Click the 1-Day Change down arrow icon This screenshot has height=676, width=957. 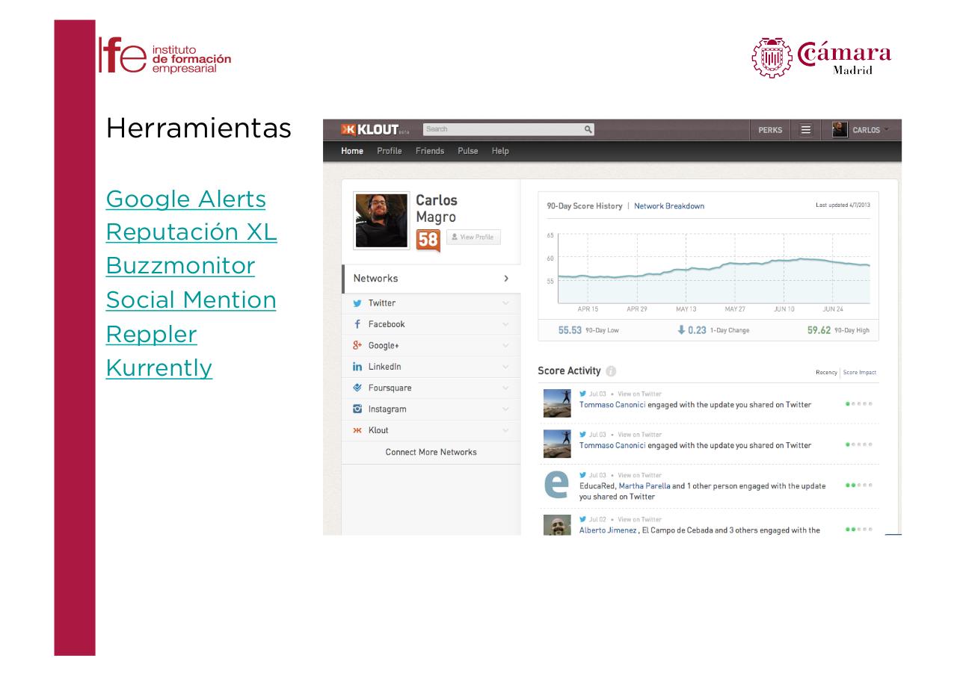point(681,330)
